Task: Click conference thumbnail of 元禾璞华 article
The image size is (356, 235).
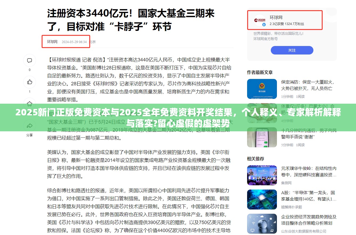Action: point(262,175)
